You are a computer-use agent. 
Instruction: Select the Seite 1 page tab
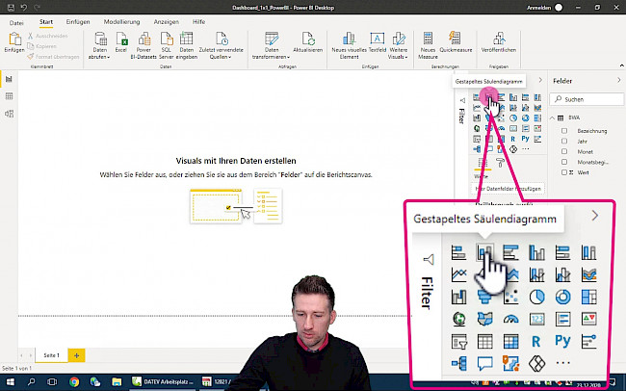(51, 355)
